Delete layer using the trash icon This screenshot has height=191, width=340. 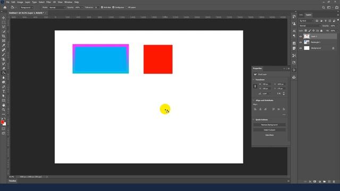point(334,181)
